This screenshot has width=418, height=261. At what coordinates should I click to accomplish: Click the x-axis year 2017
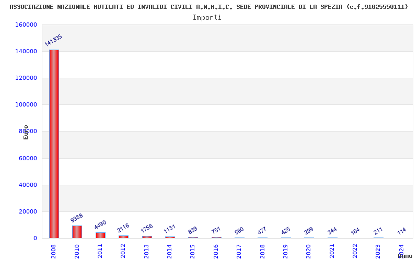[239, 252]
